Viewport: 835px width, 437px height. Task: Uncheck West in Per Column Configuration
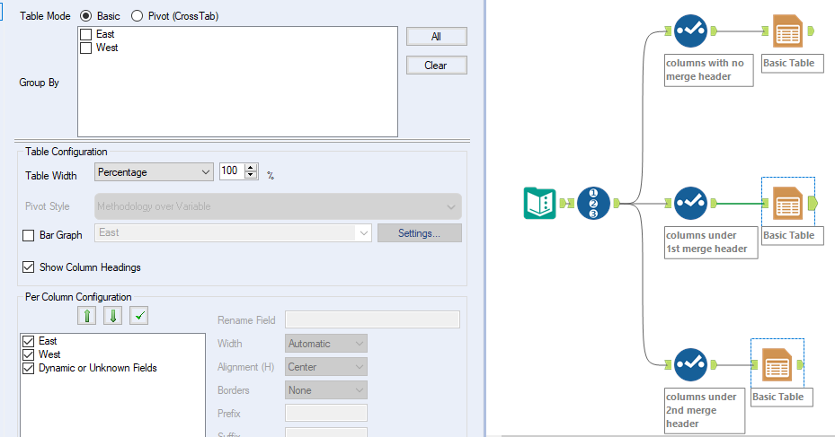[28, 354]
